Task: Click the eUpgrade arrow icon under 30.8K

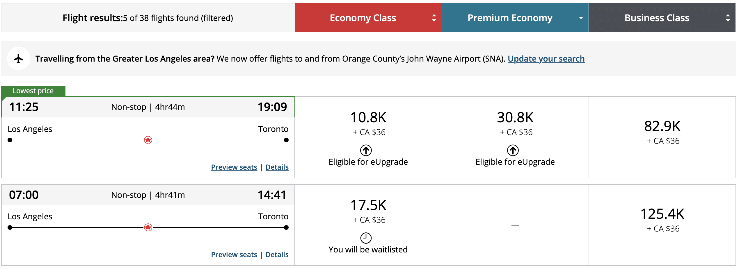Action: pyautogui.click(x=513, y=150)
